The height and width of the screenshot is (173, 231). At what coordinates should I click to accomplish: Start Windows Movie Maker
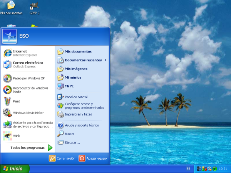click(x=23, y=113)
